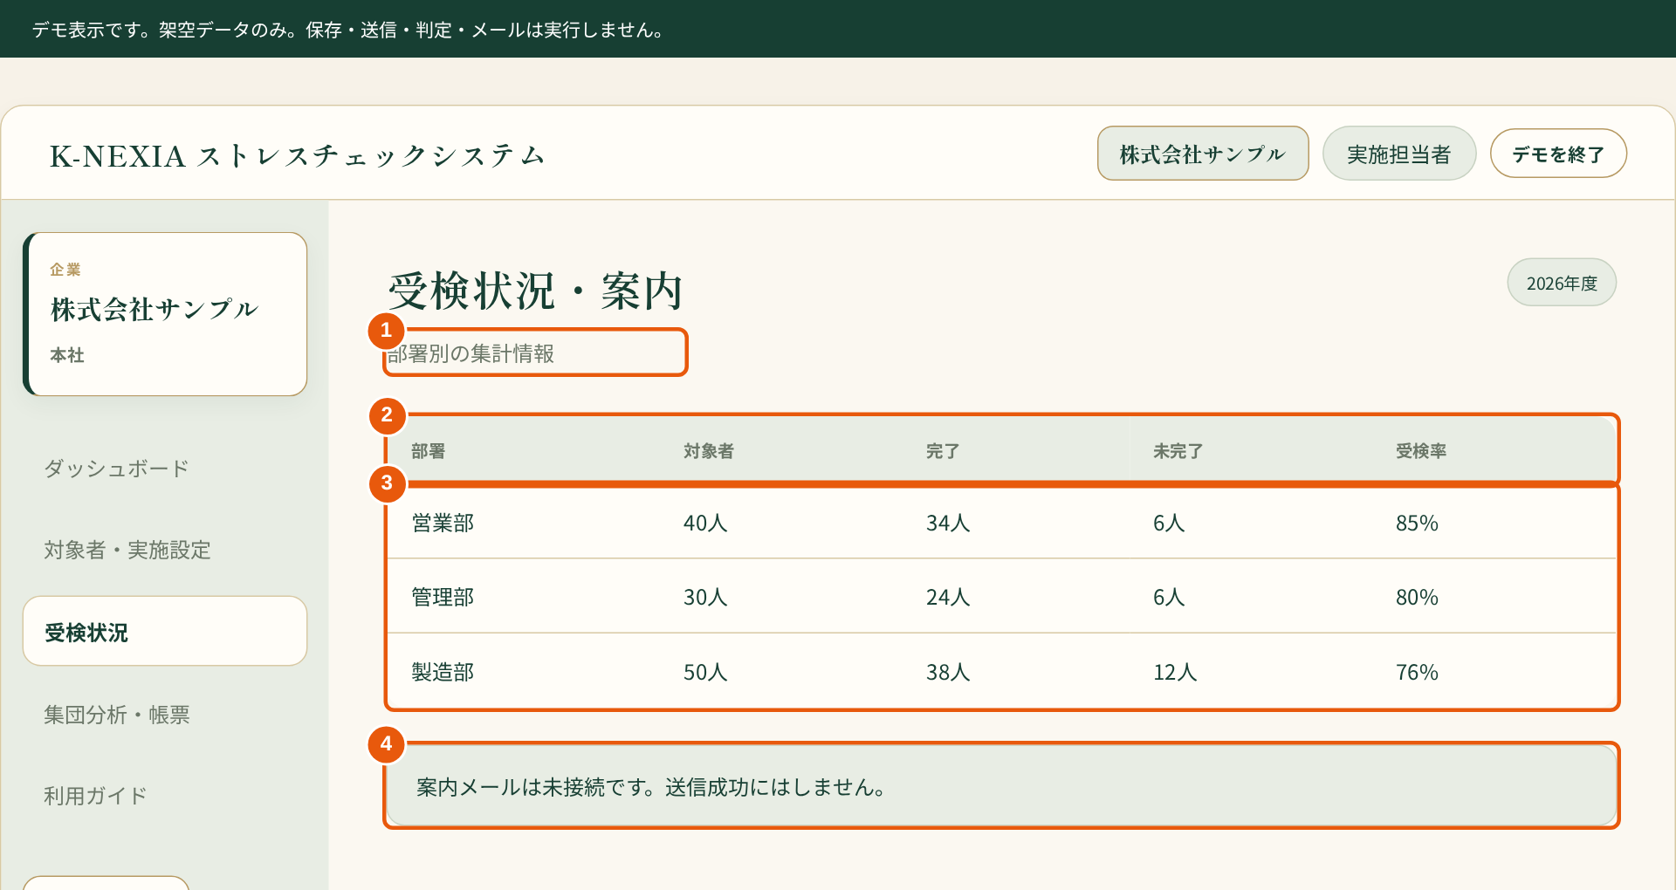The height and width of the screenshot is (890, 1676).
Task: Click the 85% rate for 営業部
Action: 1417,524
